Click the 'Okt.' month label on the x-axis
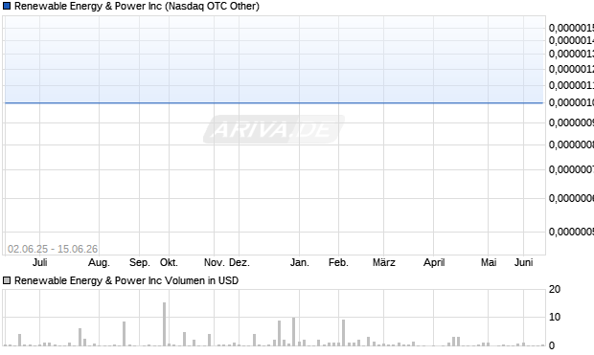The width and height of the screenshot is (594, 355). click(169, 262)
